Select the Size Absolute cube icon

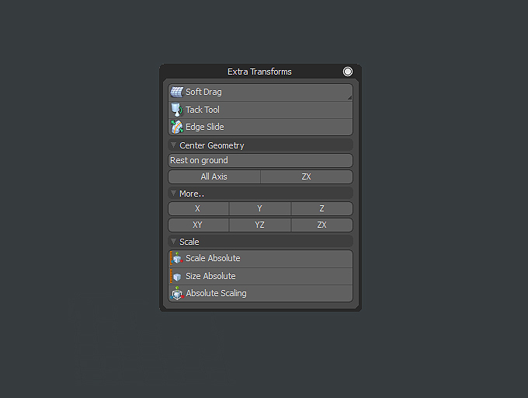coord(177,276)
